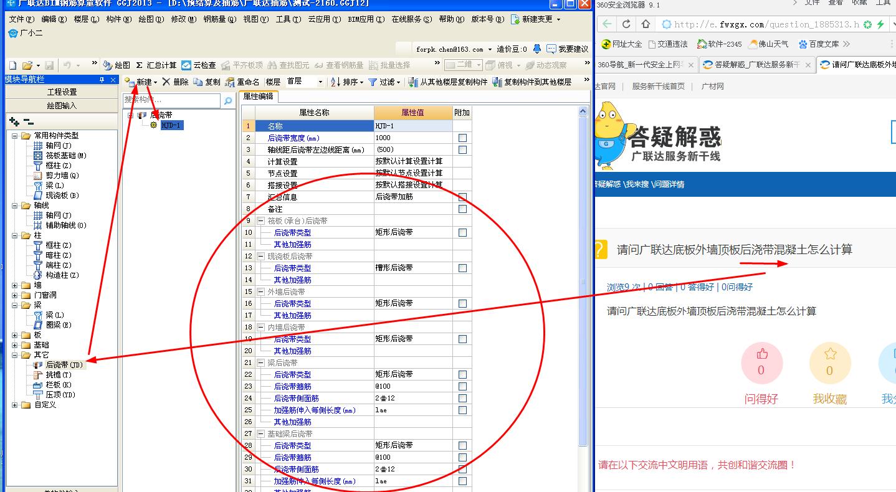The height and width of the screenshot is (492, 896).
Task: Click 从其他楼层复制构件 button
Action: 448,82
